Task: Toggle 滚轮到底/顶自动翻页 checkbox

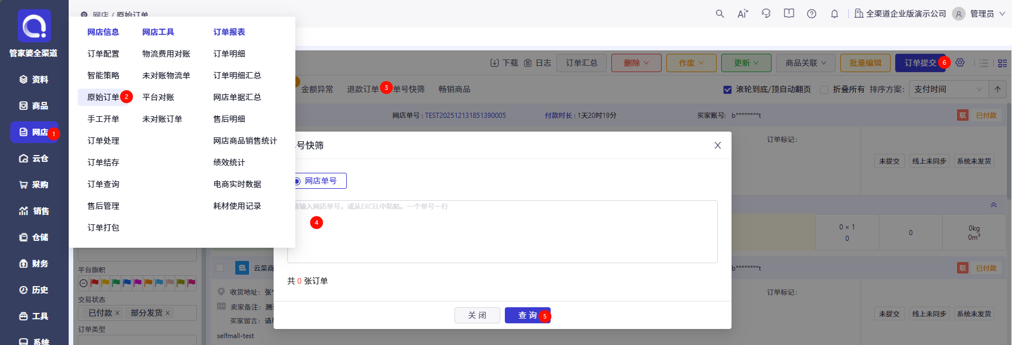Action: tap(728, 90)
